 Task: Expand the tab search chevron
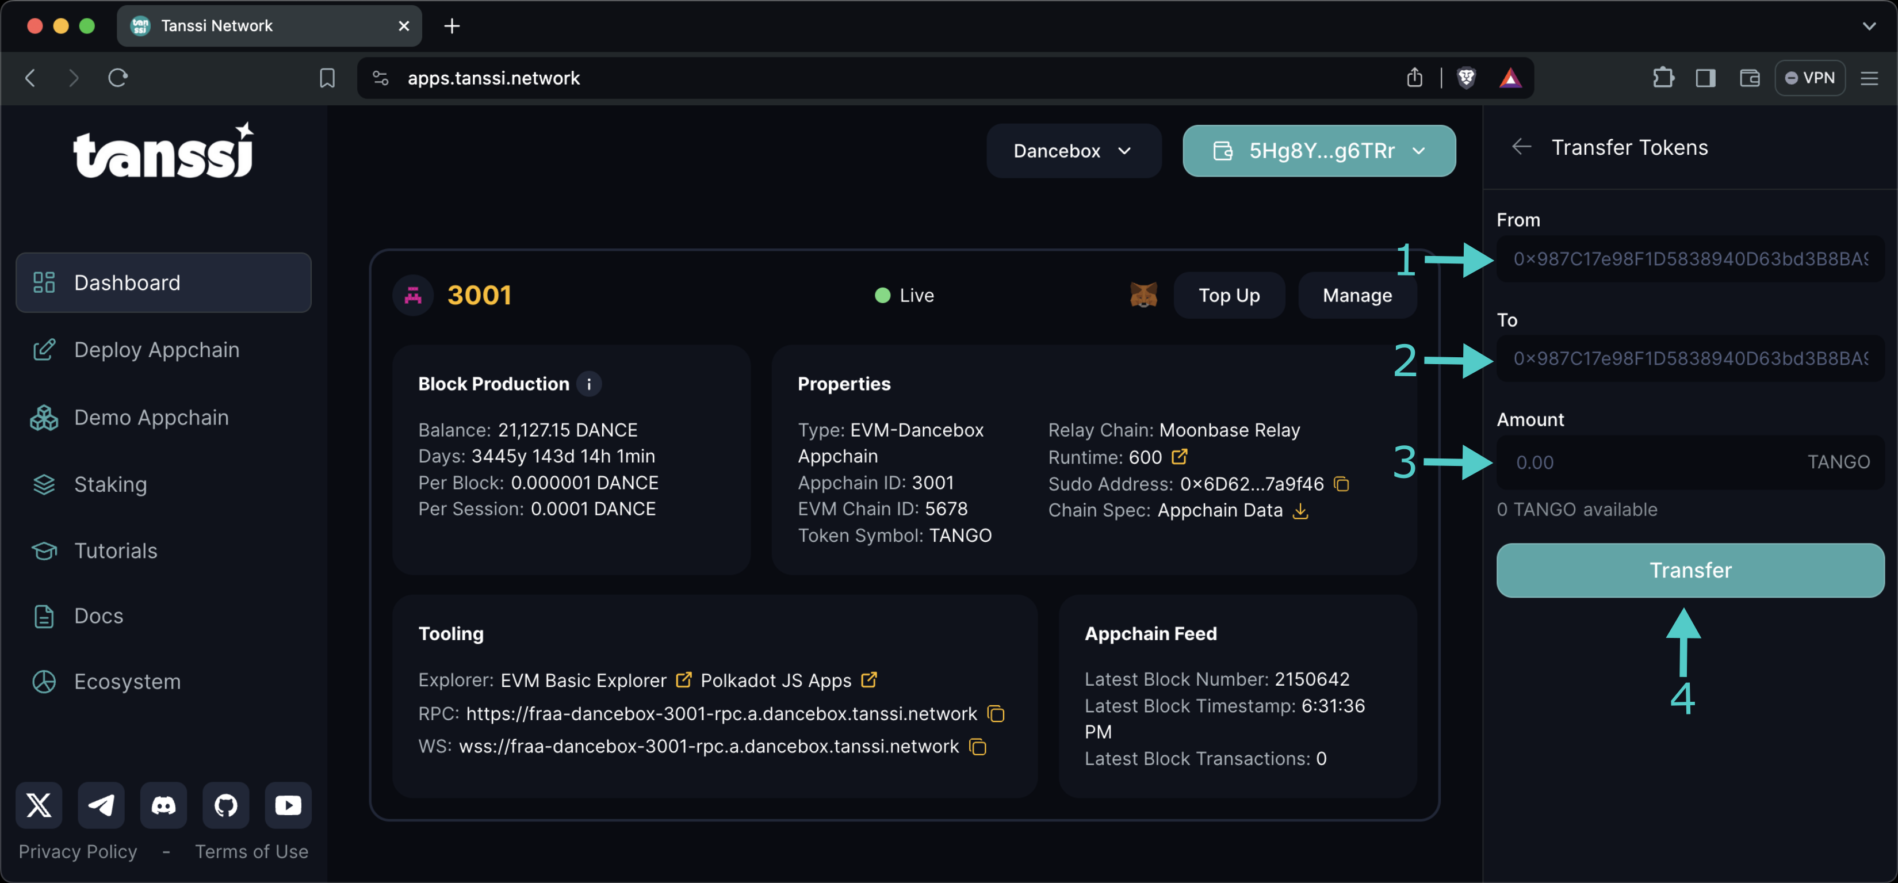click(x=1869, y=26)
